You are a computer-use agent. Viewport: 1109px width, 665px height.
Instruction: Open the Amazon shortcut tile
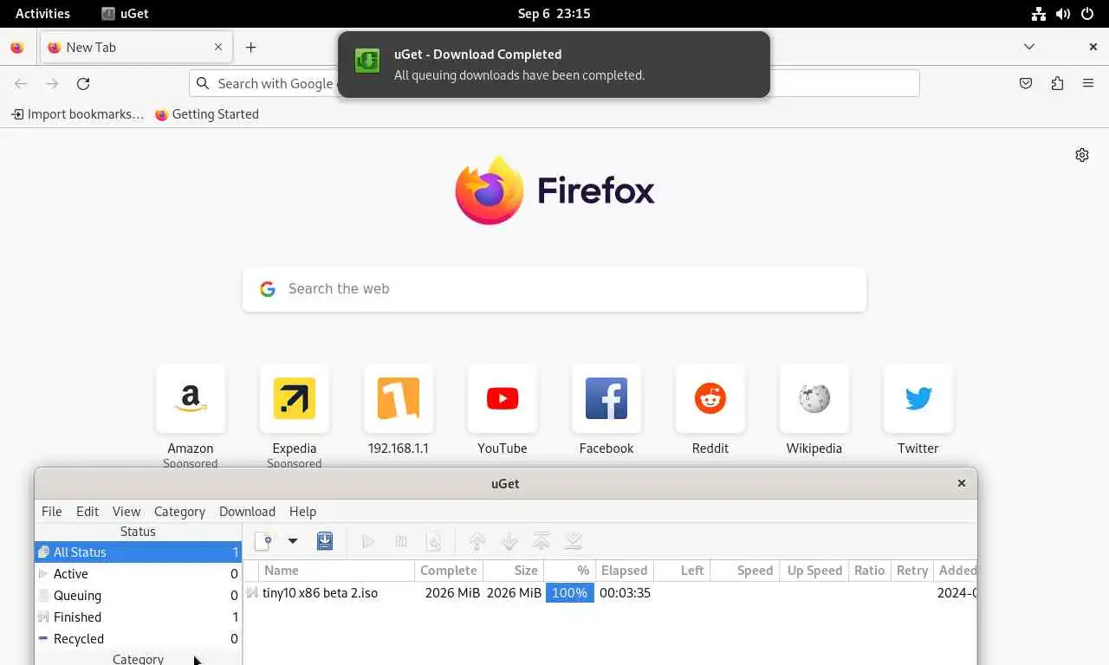click(191, 398)
